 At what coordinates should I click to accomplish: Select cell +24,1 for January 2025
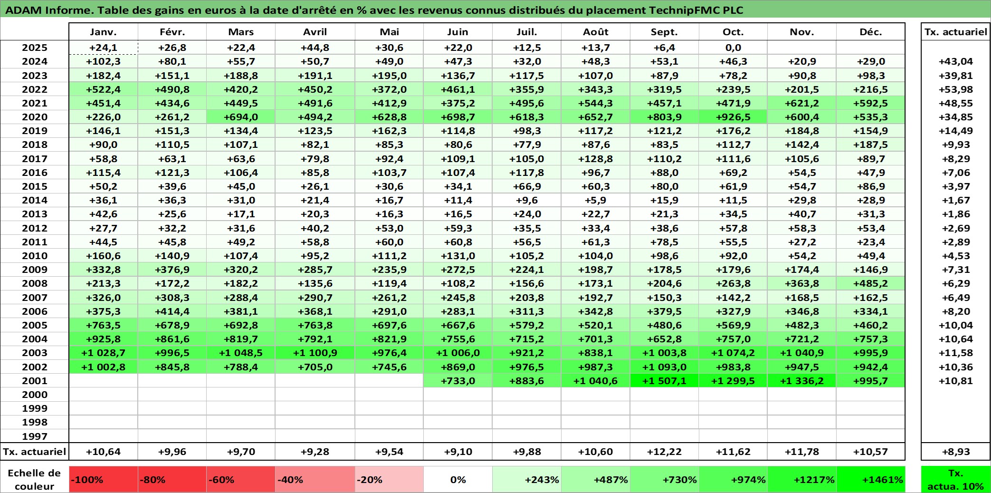103,48
